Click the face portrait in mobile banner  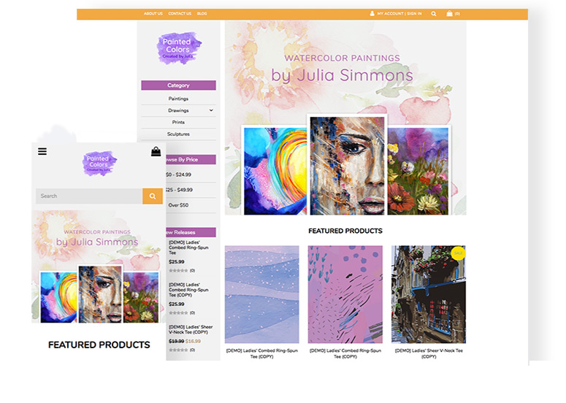tap(100, 294)
